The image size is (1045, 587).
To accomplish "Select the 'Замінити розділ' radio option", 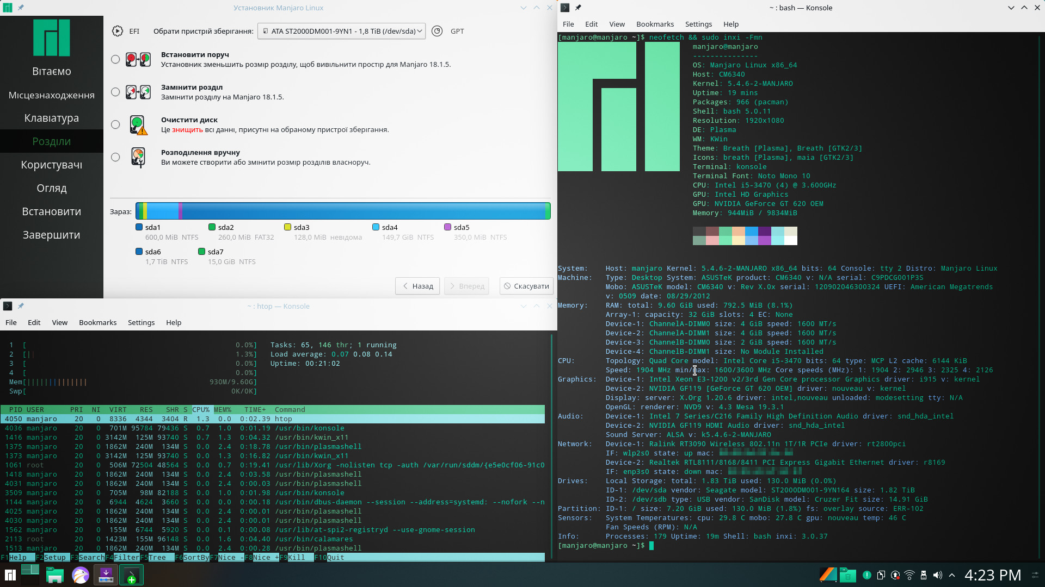I will click(x=115, y=92).
